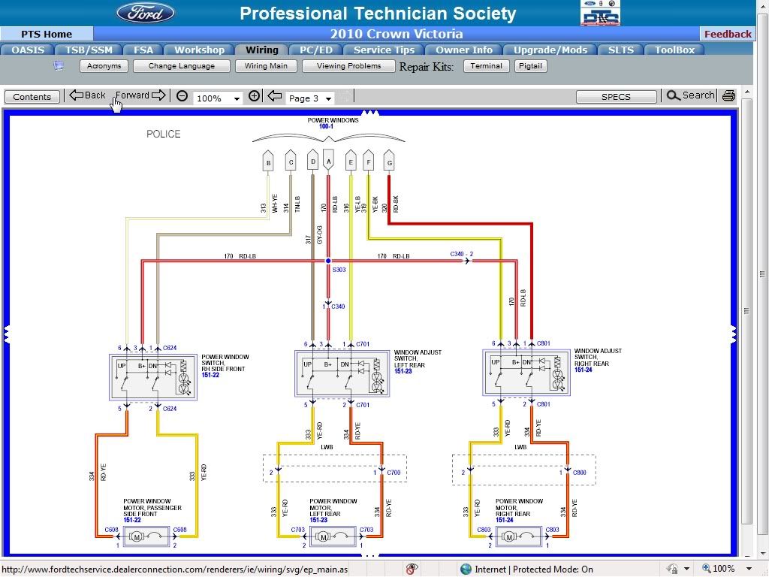Switch to the SLTS tab
This screenshot has width=769, height=577.
coord(621,50)
